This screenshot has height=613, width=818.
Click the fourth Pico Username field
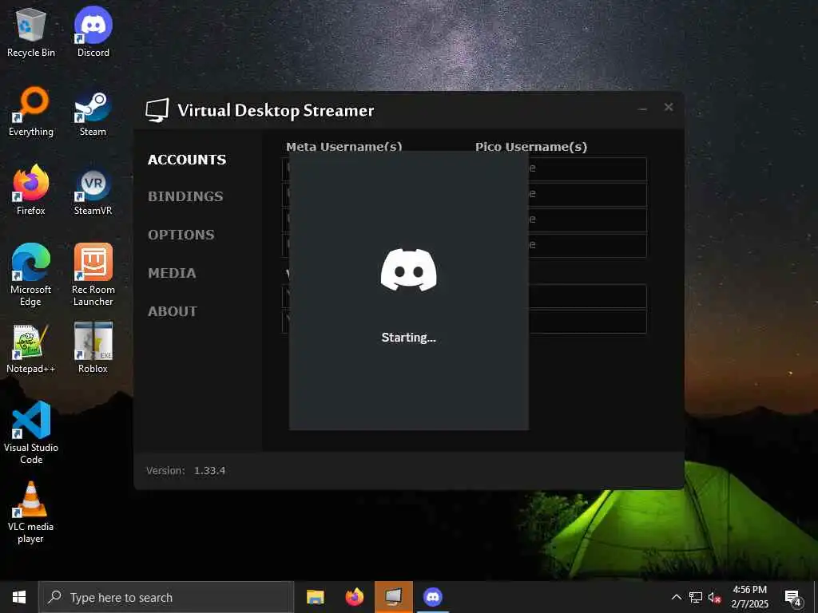588,246
